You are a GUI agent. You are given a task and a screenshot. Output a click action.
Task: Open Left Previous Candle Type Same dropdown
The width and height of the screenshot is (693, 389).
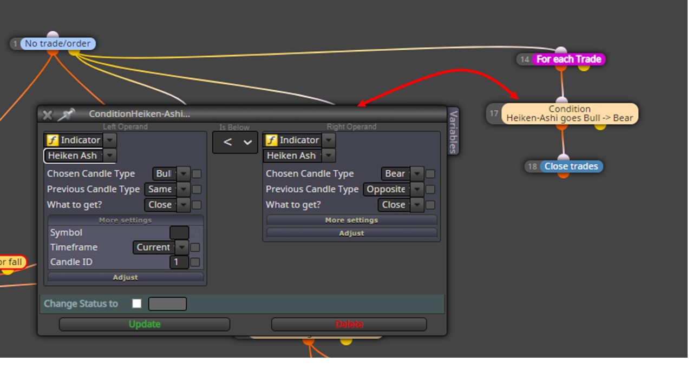pyautogui.click(x=184, y=189)
